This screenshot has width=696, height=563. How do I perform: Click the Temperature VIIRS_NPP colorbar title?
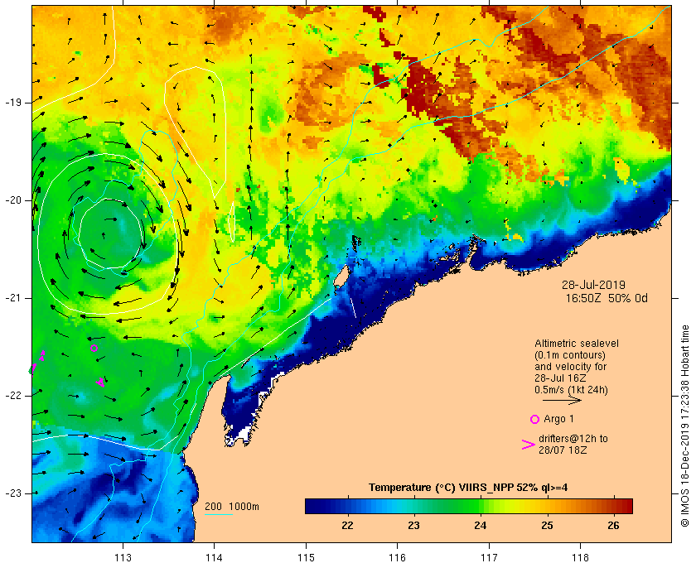tap(468, 488)
